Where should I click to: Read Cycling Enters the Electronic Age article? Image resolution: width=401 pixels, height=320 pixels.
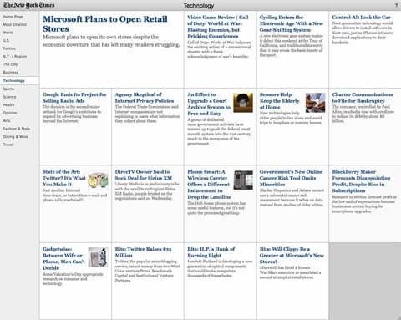(x=292, y=23)
